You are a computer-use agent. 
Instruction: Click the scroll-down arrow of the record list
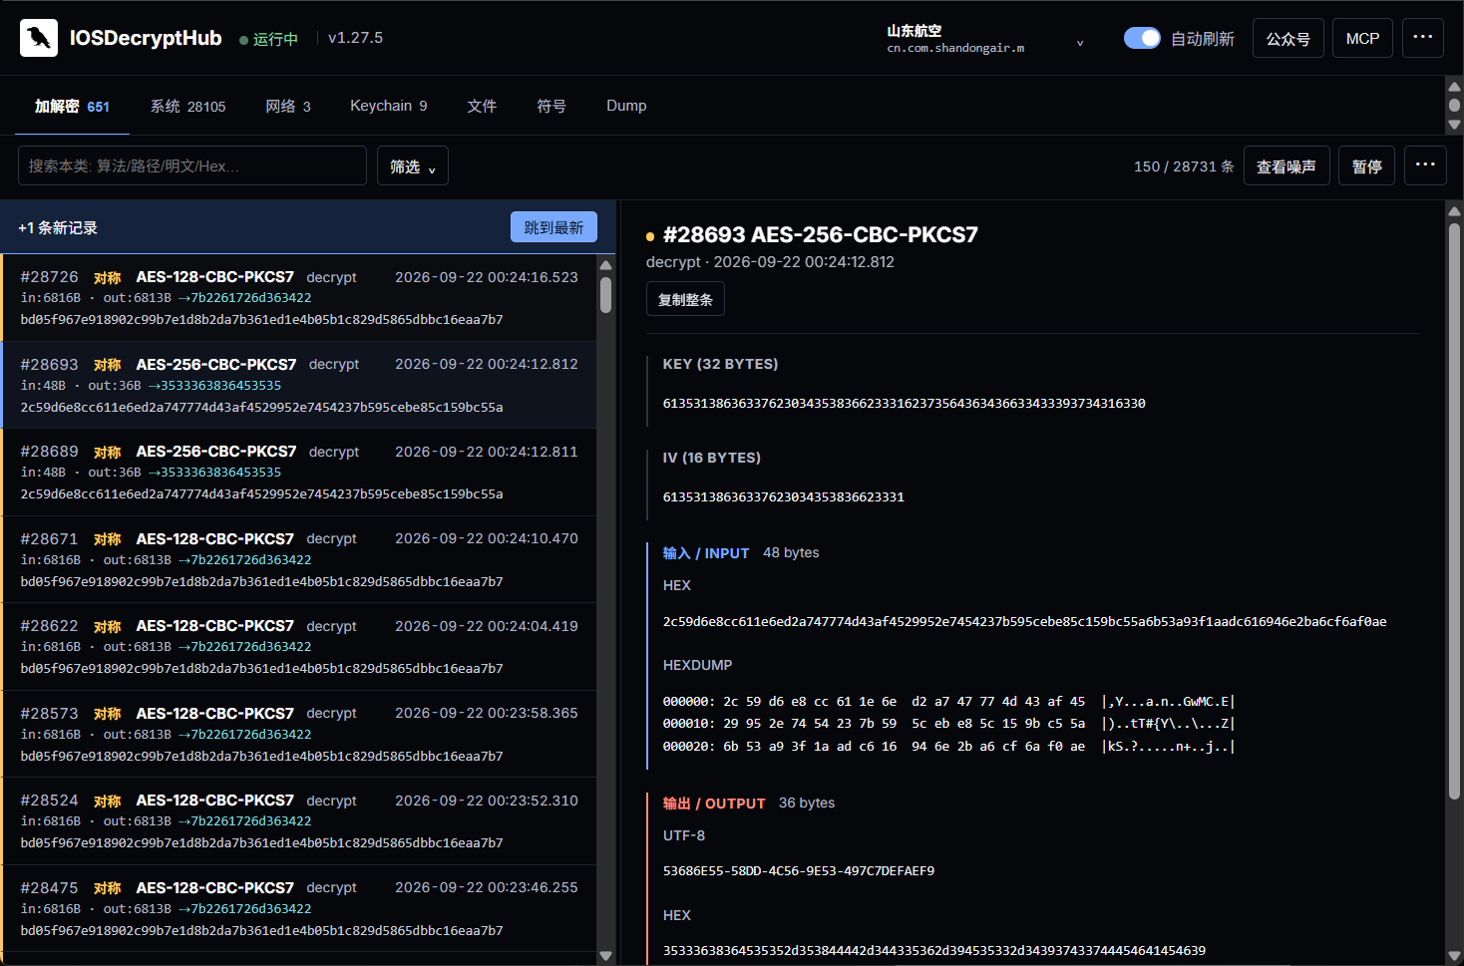pos(605,955)
